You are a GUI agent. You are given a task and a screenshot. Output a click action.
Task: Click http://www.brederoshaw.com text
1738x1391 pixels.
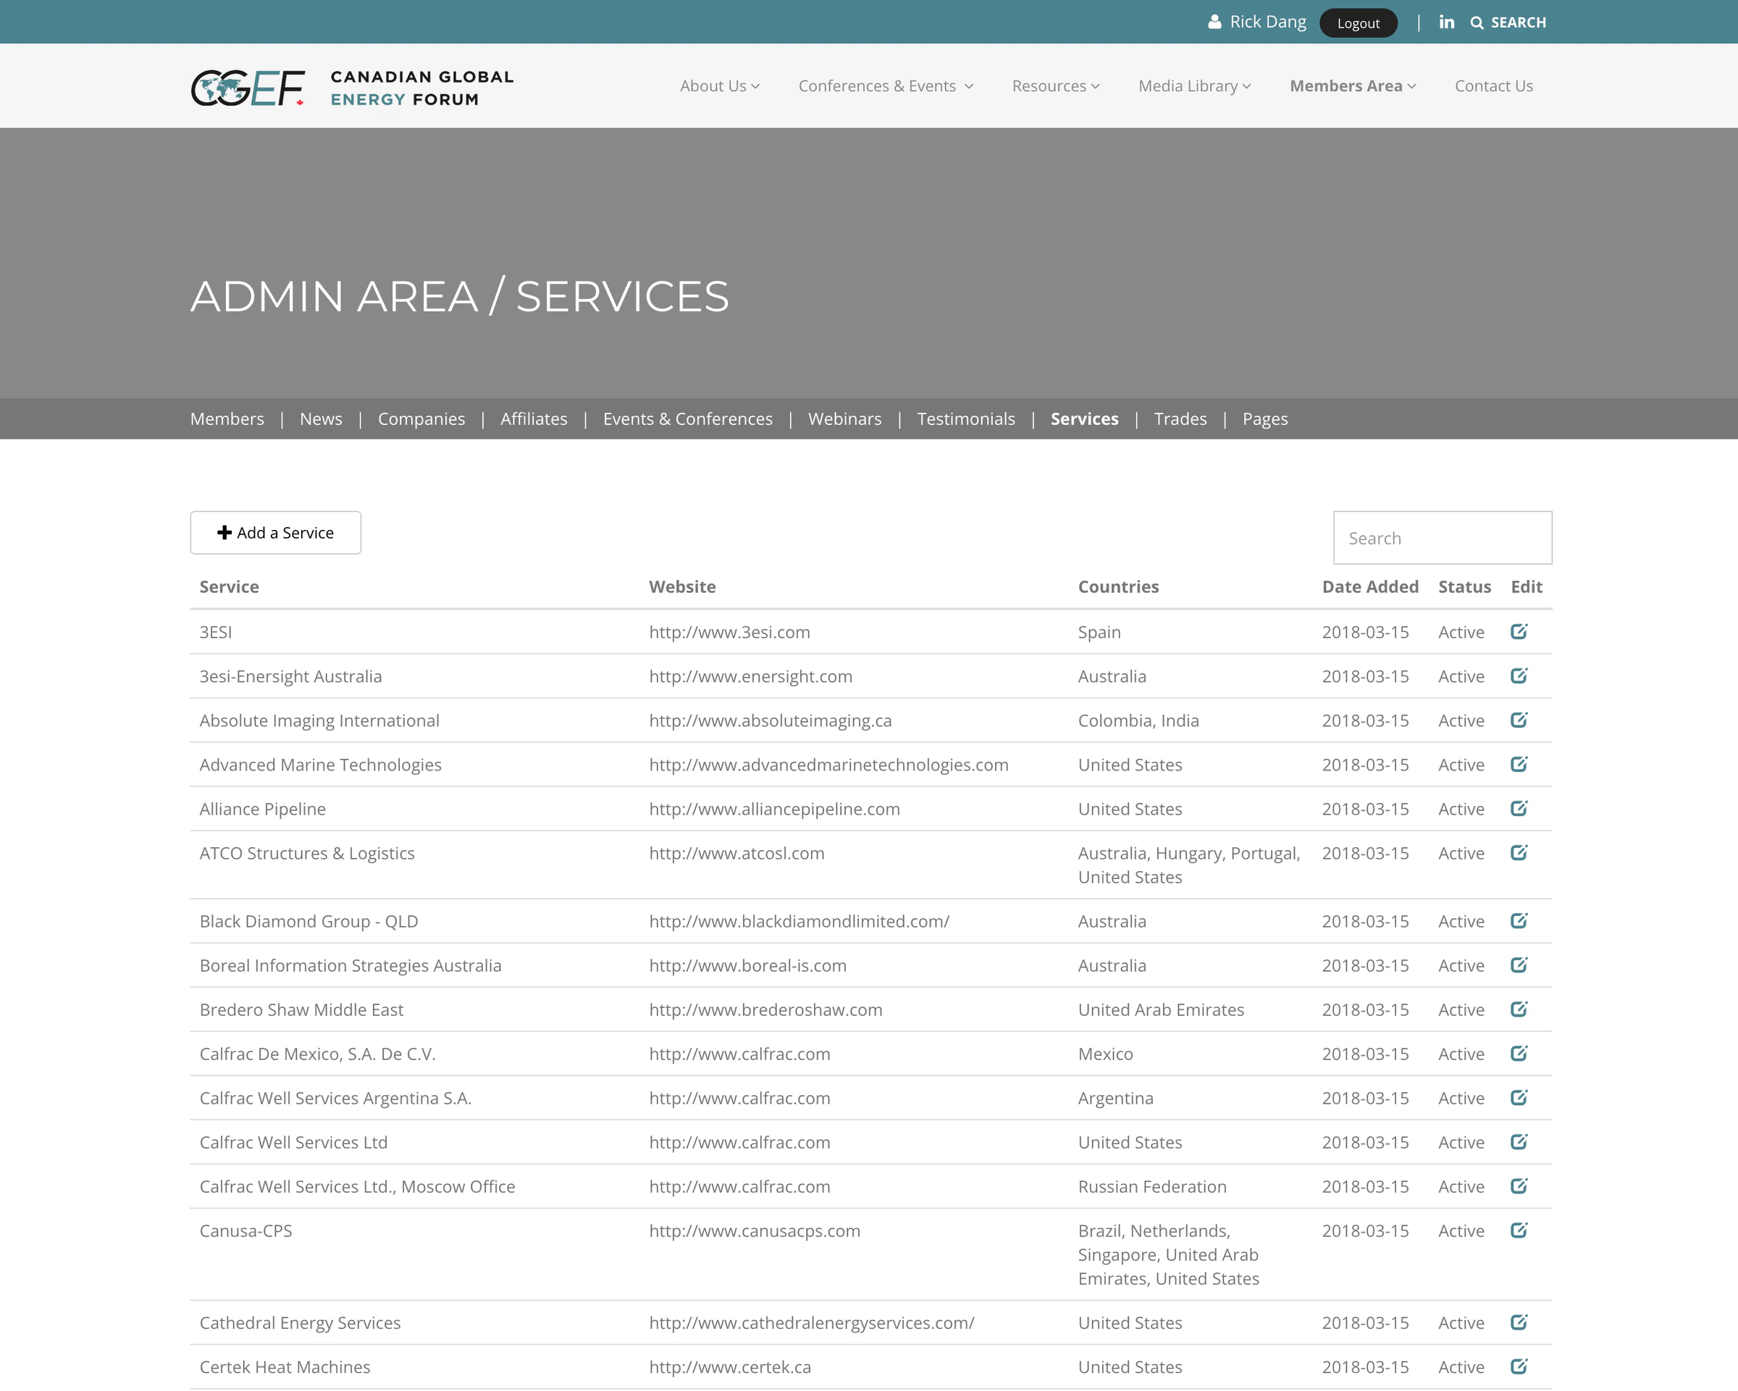[766, 1010]
